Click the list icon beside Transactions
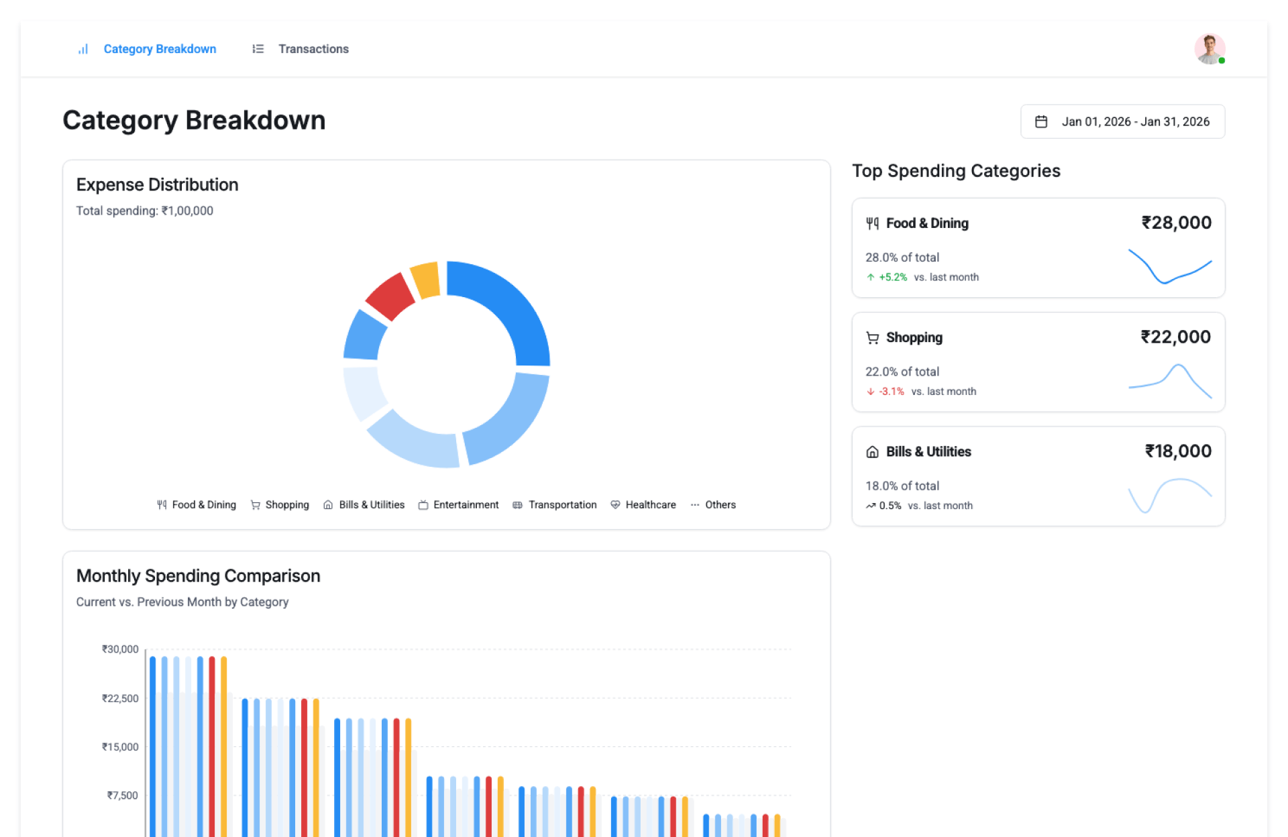 tap(258, 49)
